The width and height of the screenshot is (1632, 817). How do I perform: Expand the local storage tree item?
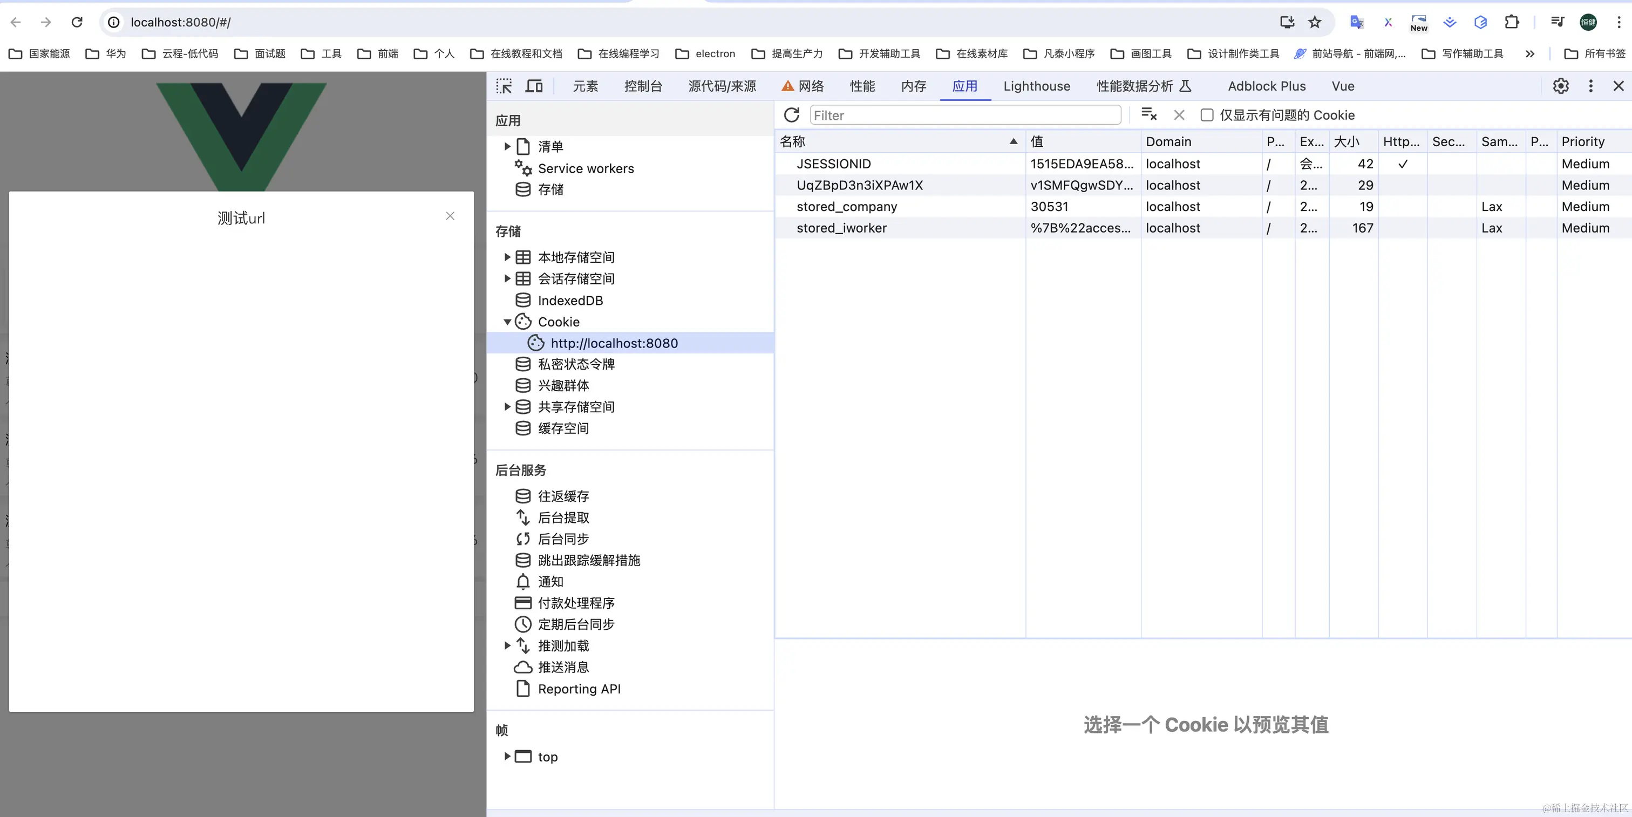coord(507,257)
